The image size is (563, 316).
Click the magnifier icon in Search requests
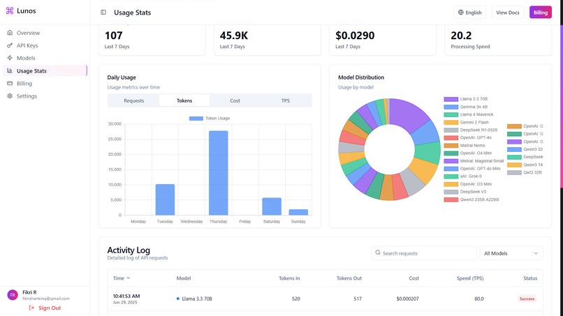point(378,253)
